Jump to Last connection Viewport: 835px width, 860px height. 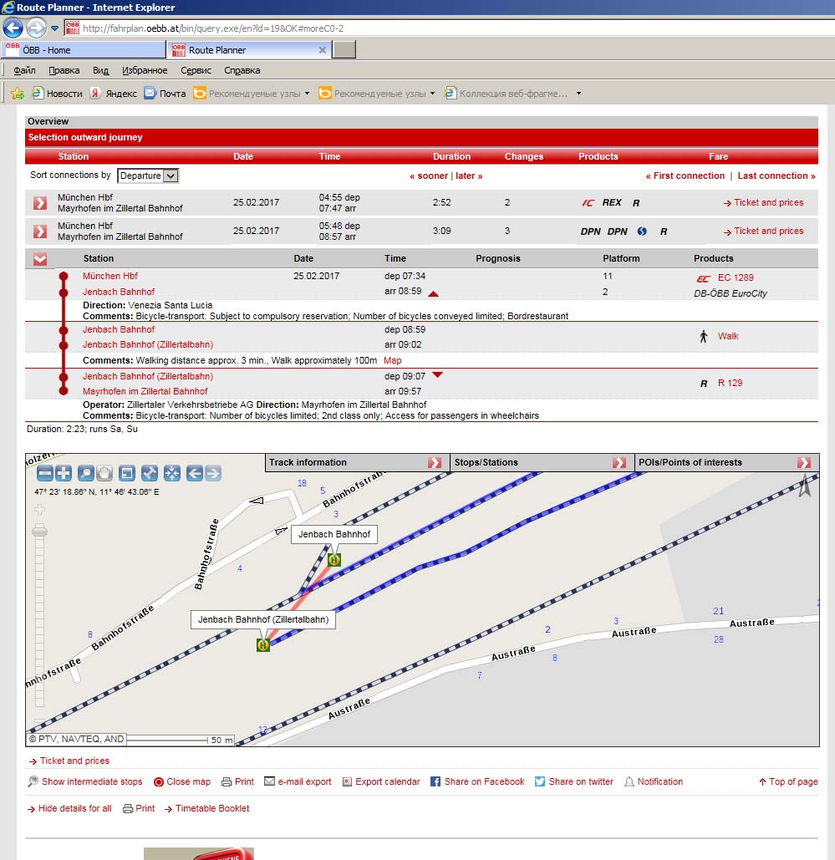[776, 176]
